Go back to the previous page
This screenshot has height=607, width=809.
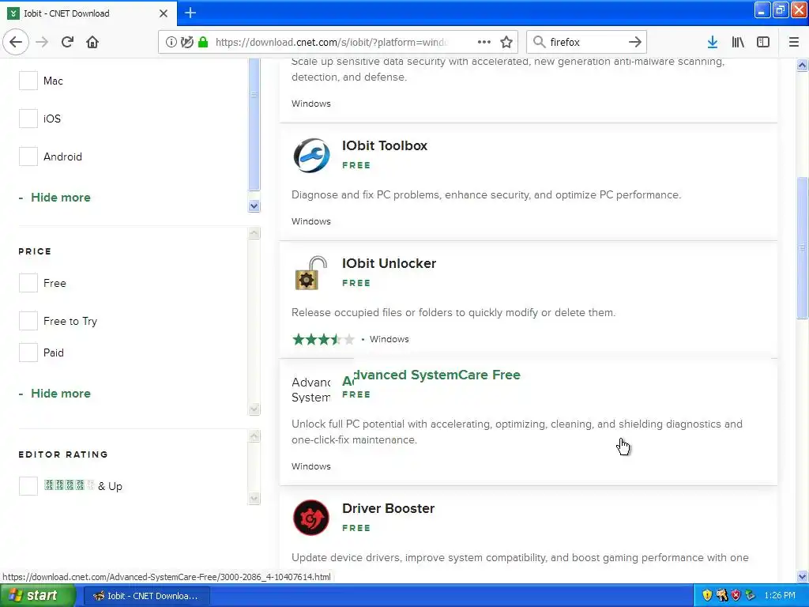16,42
